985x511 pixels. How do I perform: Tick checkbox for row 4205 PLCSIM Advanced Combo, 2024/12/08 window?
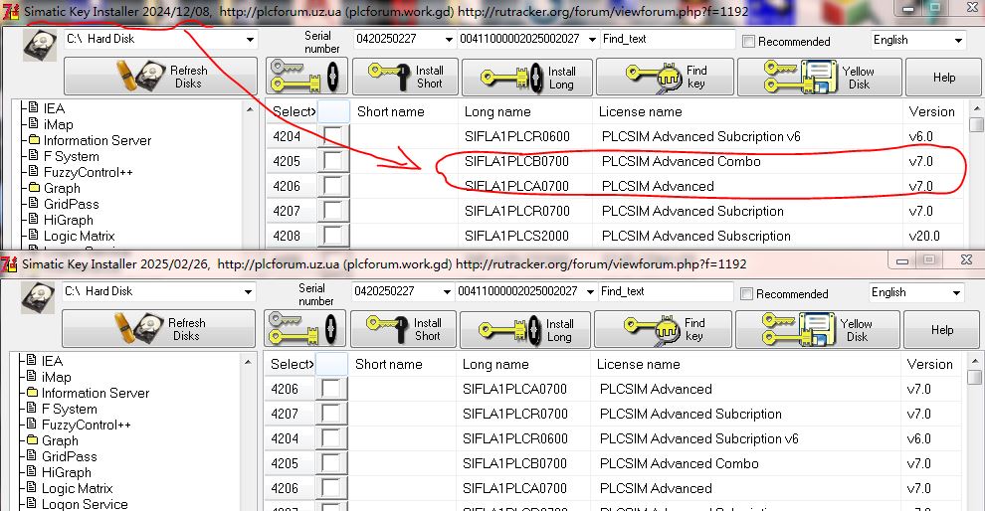(332, 161)
